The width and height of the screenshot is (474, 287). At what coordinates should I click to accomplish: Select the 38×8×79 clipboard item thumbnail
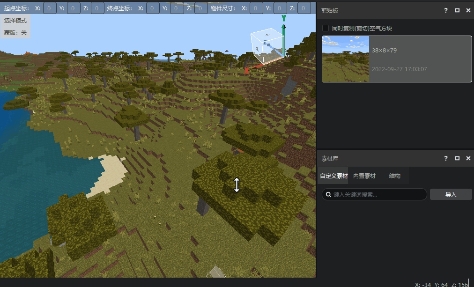[346, 59]
